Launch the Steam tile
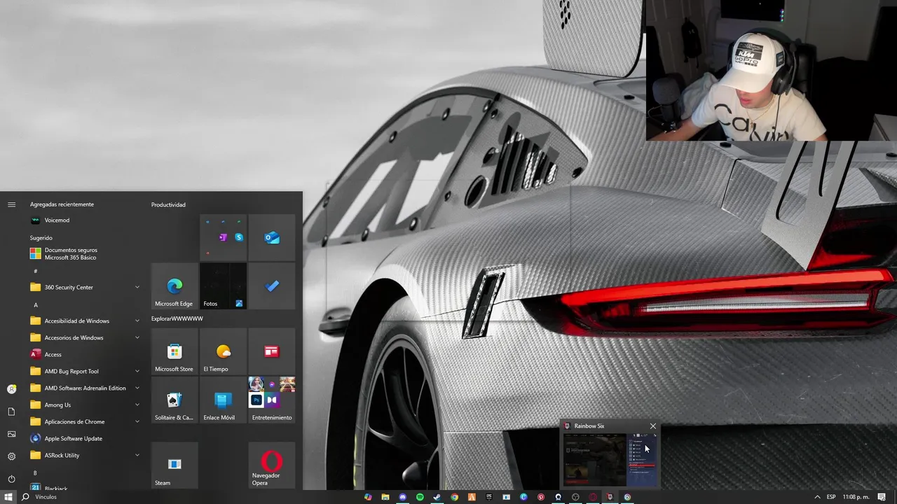Screen dimensions: 897x504 [174, 465]
